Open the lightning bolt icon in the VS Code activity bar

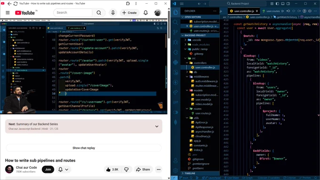(176, 82)
